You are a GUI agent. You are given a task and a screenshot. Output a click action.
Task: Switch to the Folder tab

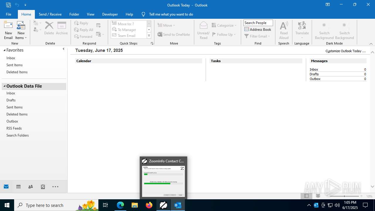(x=74, y=14)
